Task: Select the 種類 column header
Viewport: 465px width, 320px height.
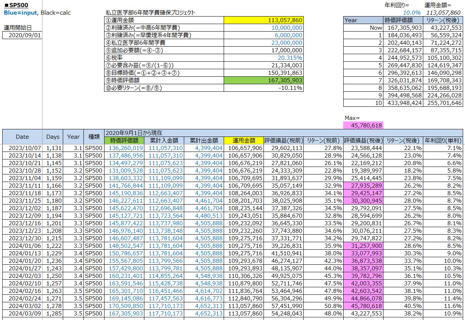Action: pos(94,137)
